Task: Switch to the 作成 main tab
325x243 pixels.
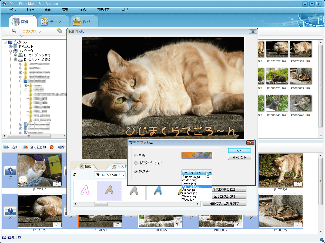Action: click(84, 22)
